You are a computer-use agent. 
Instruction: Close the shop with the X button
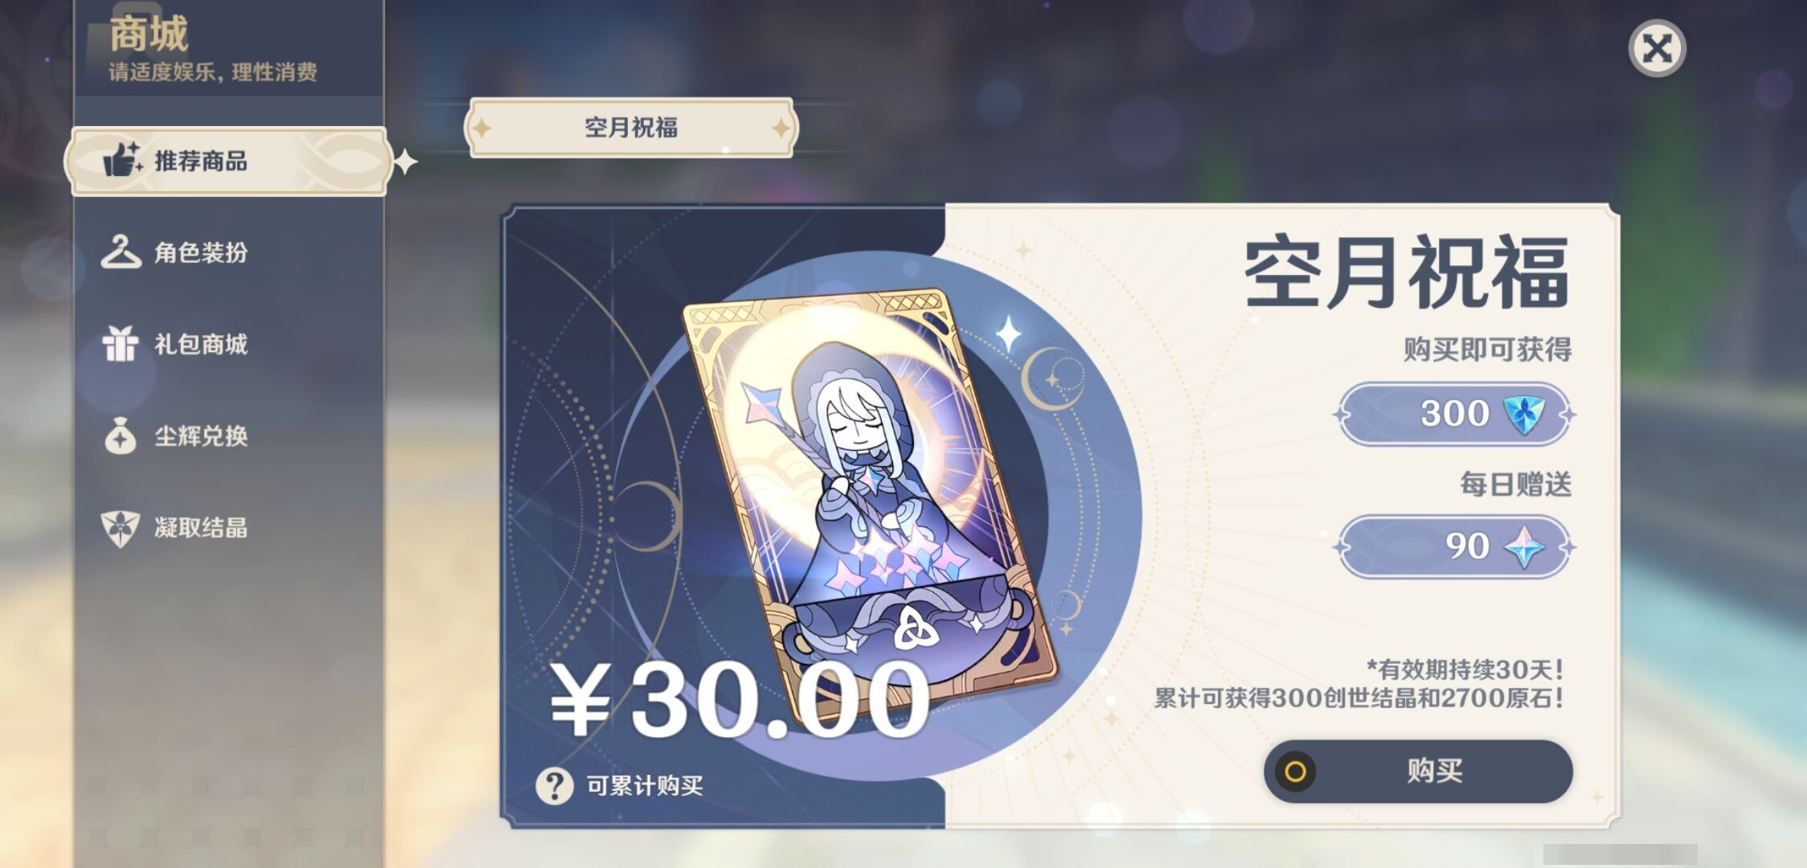(x=1657, y=48)
